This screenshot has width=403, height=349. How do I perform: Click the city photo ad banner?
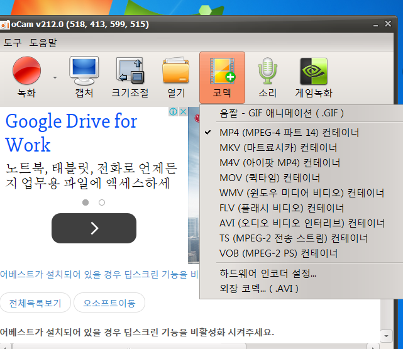[194, 185]
